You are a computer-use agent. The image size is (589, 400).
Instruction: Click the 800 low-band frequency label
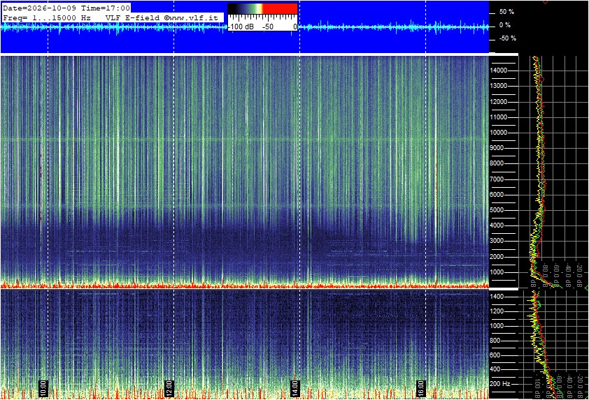[x=495, y=341]
